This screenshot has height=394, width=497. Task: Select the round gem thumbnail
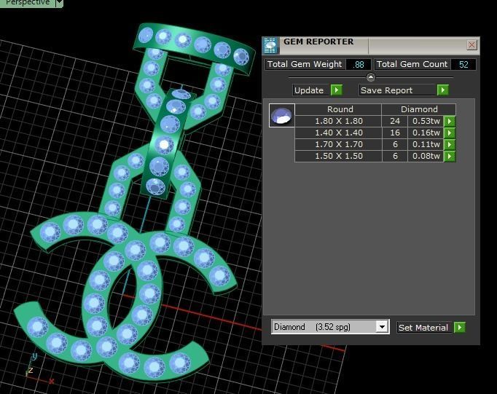282,115
